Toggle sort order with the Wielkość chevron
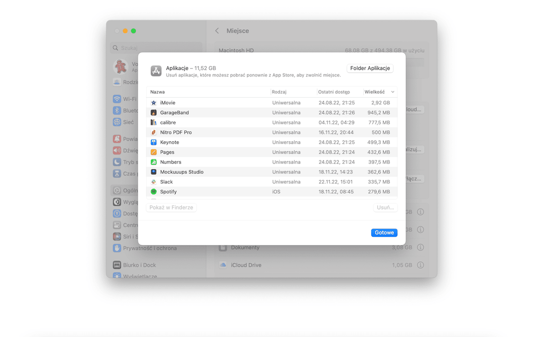This screenshot has width=538, height=337. (392, 92)
